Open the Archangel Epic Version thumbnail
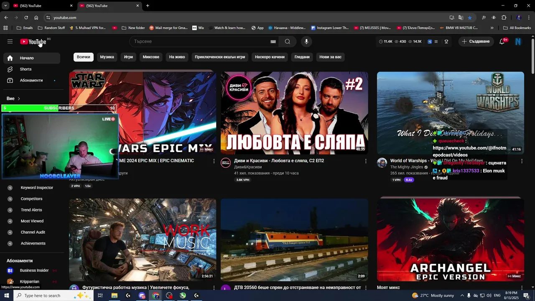 (451, 240)
